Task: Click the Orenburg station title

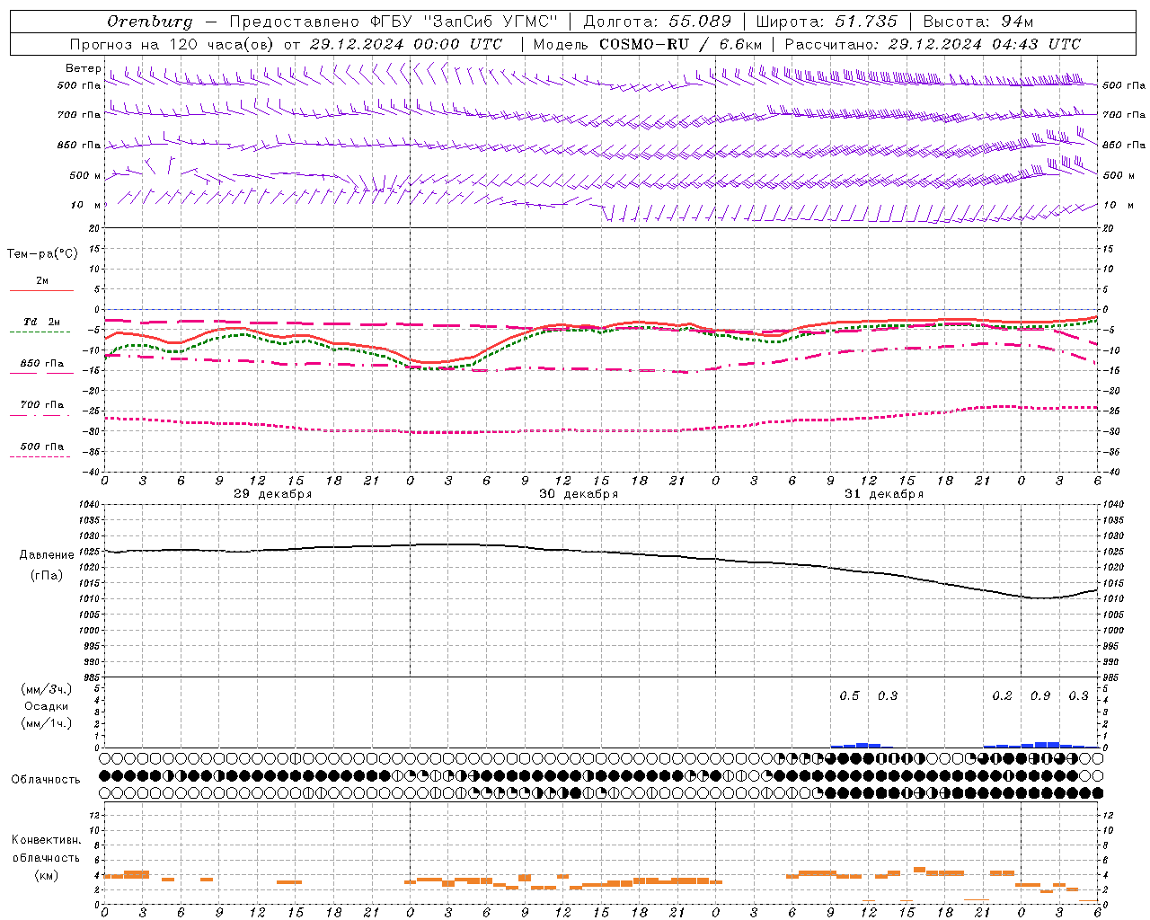Action: point(149,22)
